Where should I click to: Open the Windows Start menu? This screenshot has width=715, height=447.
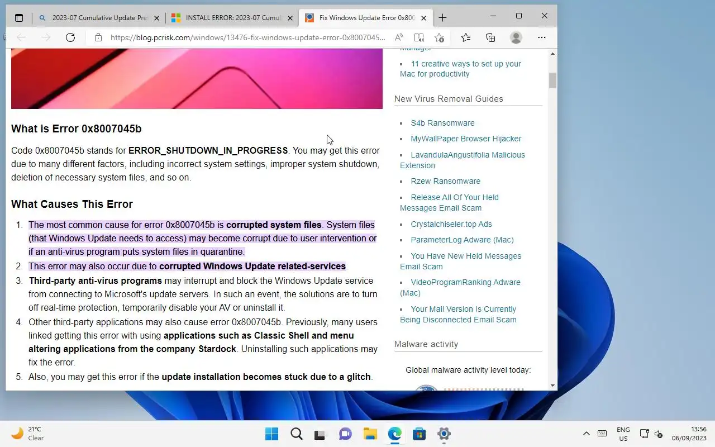click(271, 434)
